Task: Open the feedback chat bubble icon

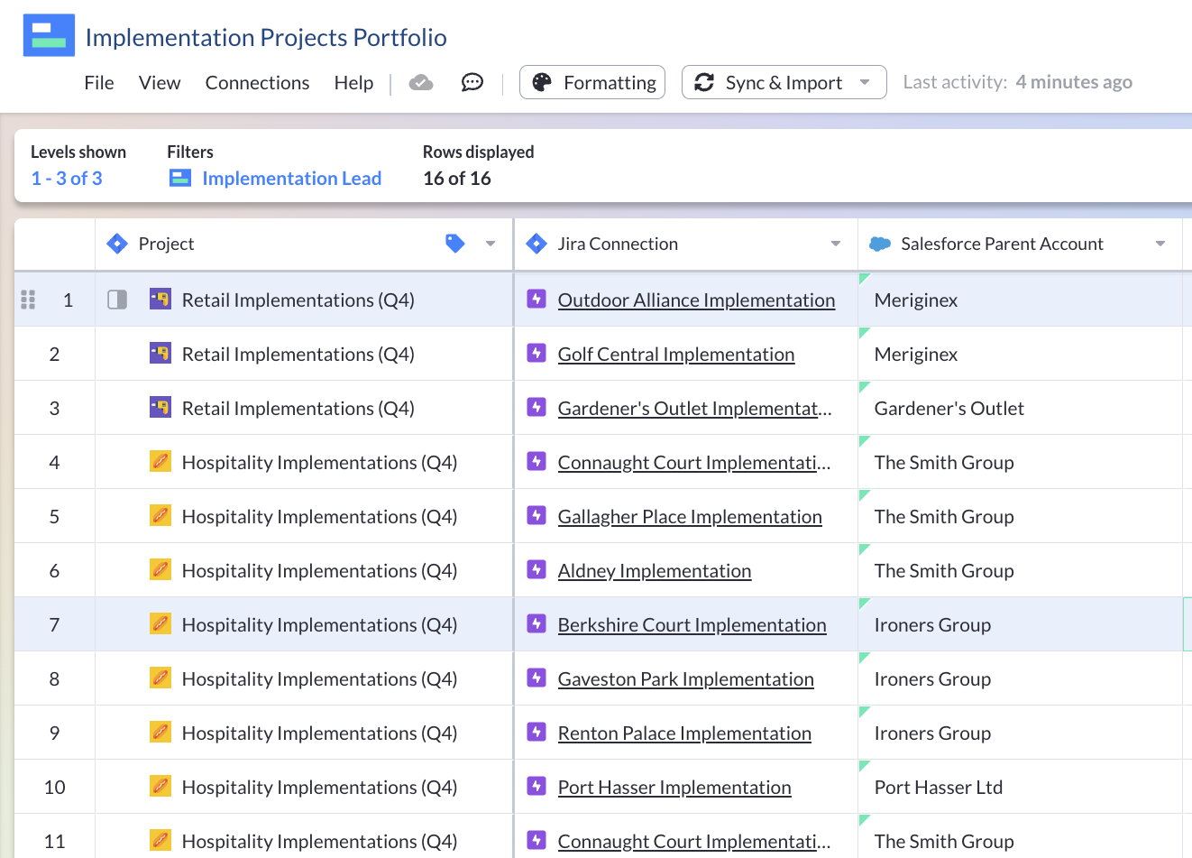Action: [471, 82]
